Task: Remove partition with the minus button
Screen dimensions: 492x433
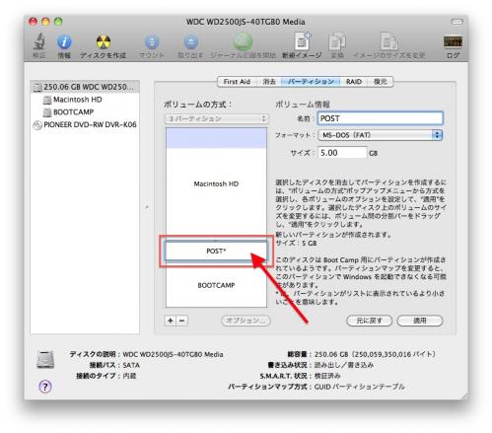Action: coord(182,321)
